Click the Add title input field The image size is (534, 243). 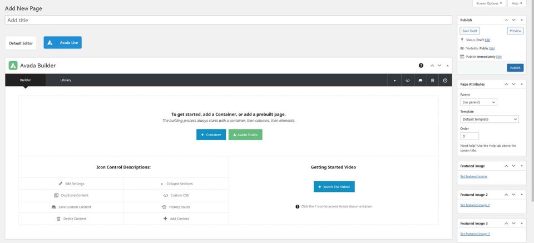[x=228, y=20]
